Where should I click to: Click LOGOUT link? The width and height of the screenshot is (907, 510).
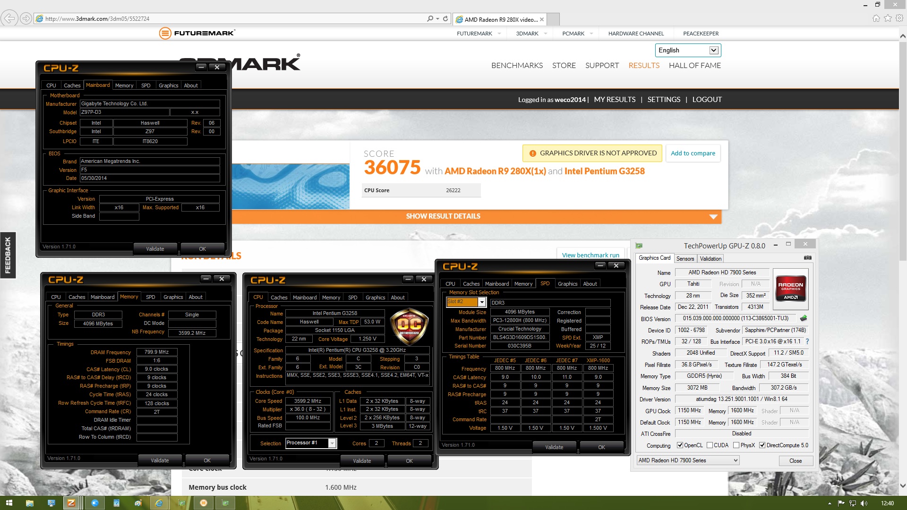pos(707,100)
